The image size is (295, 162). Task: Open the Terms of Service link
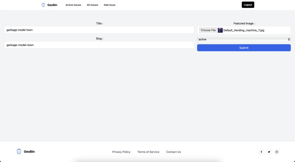[x=148, y=152]
